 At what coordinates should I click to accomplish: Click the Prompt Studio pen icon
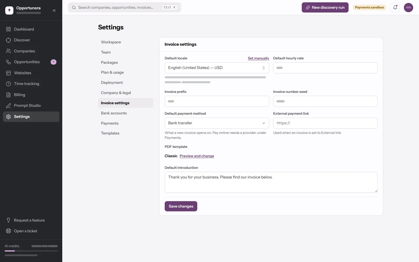point(8,106)
